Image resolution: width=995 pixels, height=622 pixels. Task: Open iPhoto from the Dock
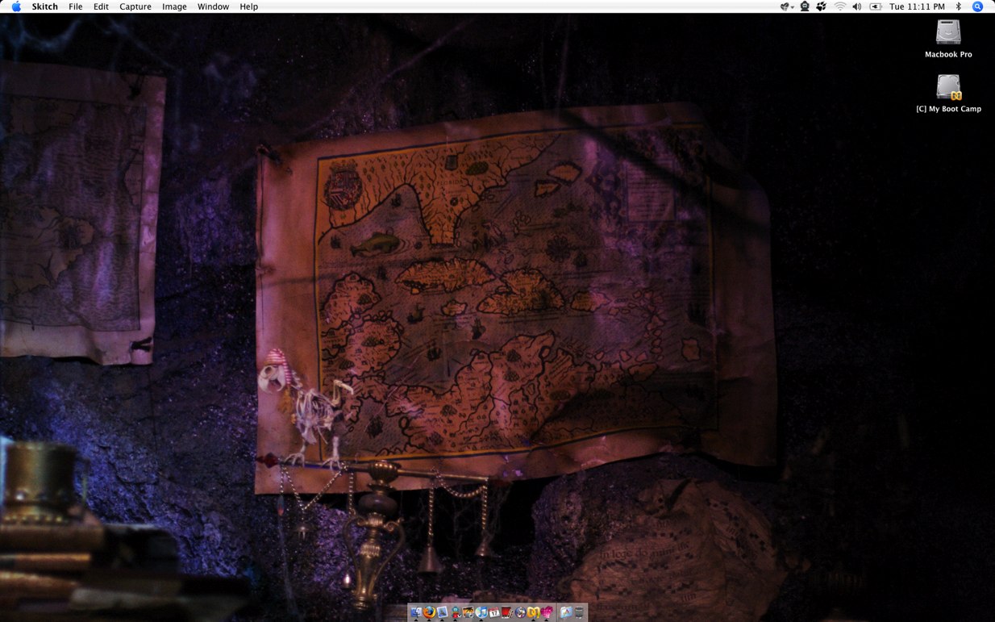pos(468,612)
